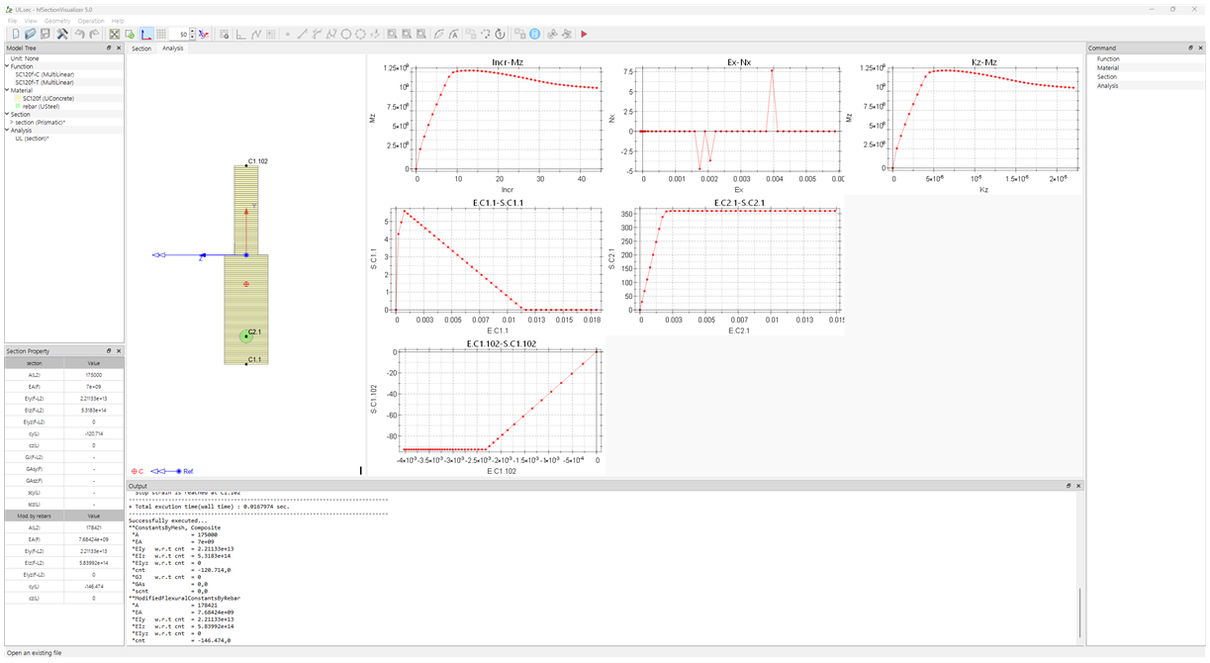Image resolution: width=1210 pixels, height=663 pixels.
Task: Create a new file from toolbar
Action: [16, 34]
